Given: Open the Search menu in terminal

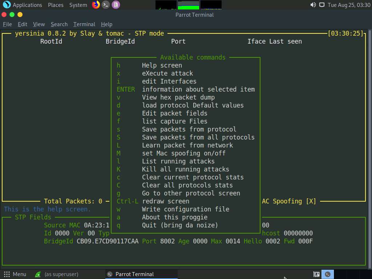Looking at the screenshot, I should [x=59, y=24].
